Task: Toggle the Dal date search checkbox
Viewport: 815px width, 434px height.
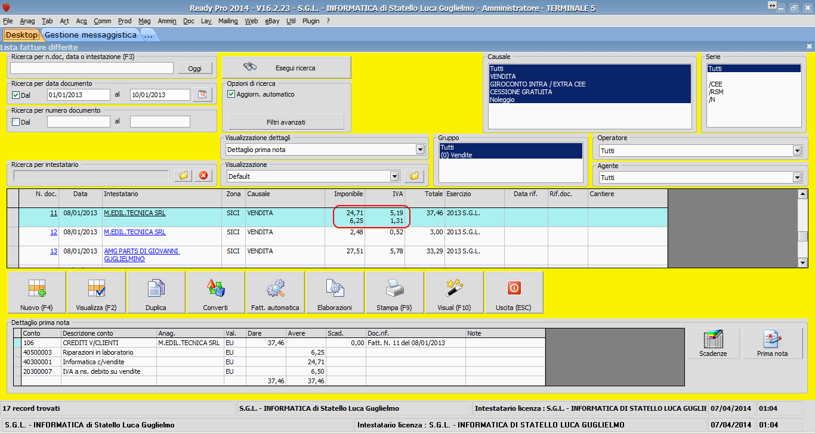Action: click(x=16, y=95)
